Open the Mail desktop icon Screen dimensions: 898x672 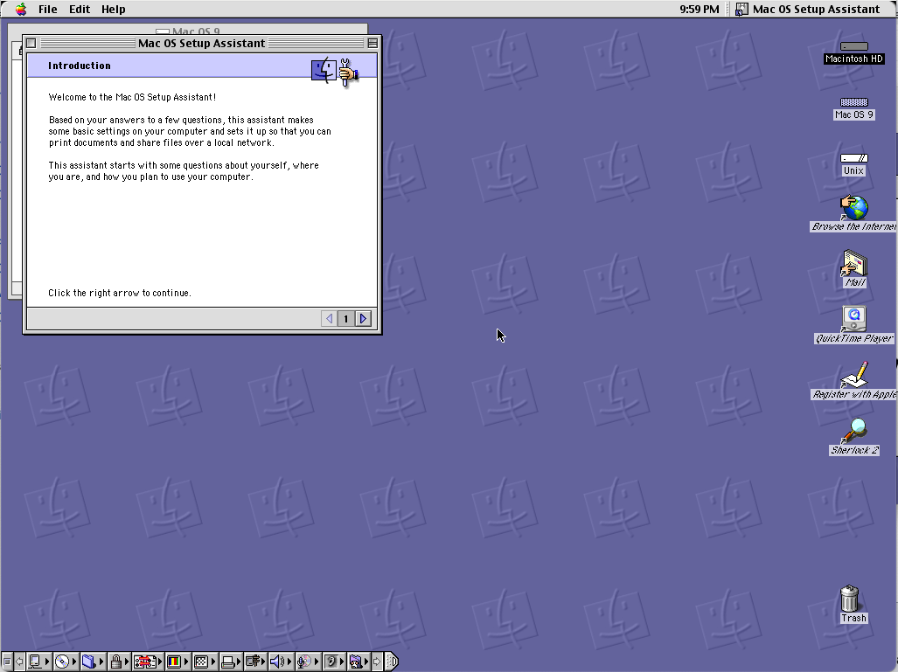(x=854, y=264)
